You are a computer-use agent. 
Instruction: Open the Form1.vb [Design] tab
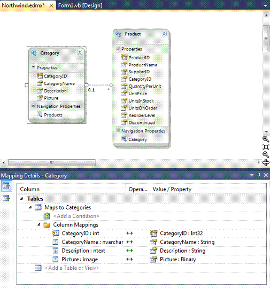pos(80,5)
